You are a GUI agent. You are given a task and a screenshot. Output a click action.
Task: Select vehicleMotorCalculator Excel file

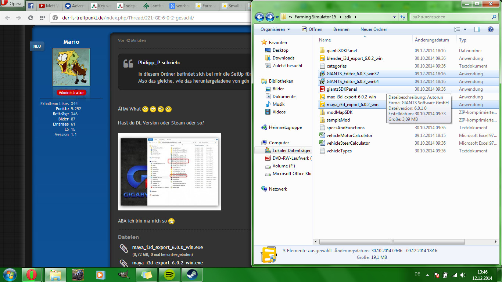click(346, 135)
